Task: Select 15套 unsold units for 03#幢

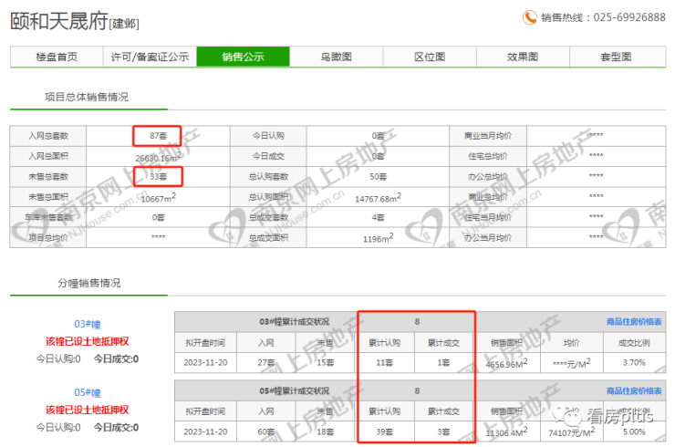Action: point(325,362)
